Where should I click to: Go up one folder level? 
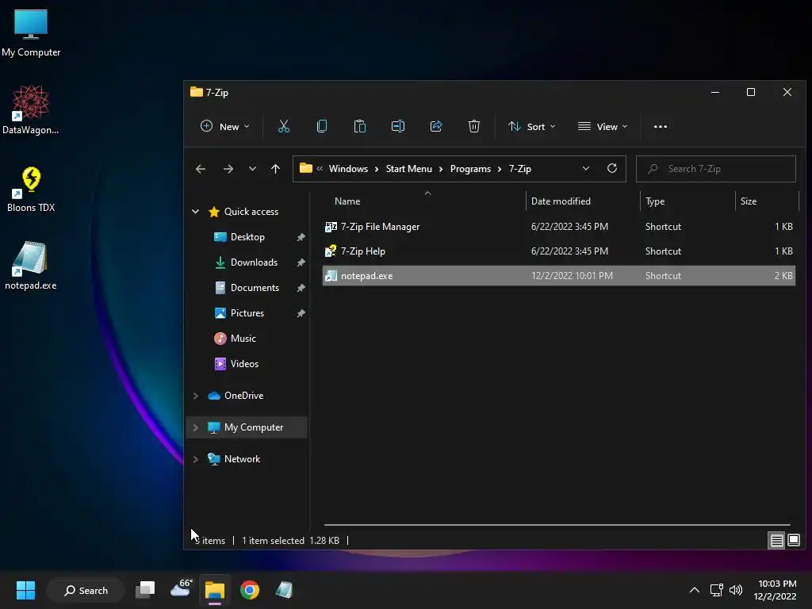coord(275,169)
